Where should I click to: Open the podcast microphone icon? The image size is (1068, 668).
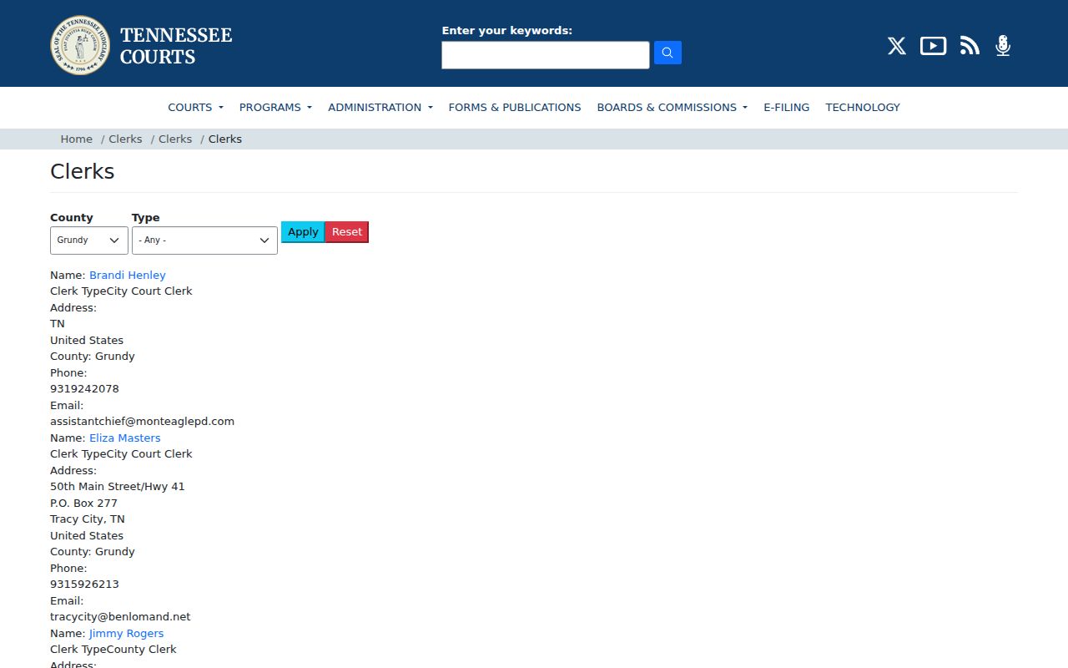coord(1003,46)
